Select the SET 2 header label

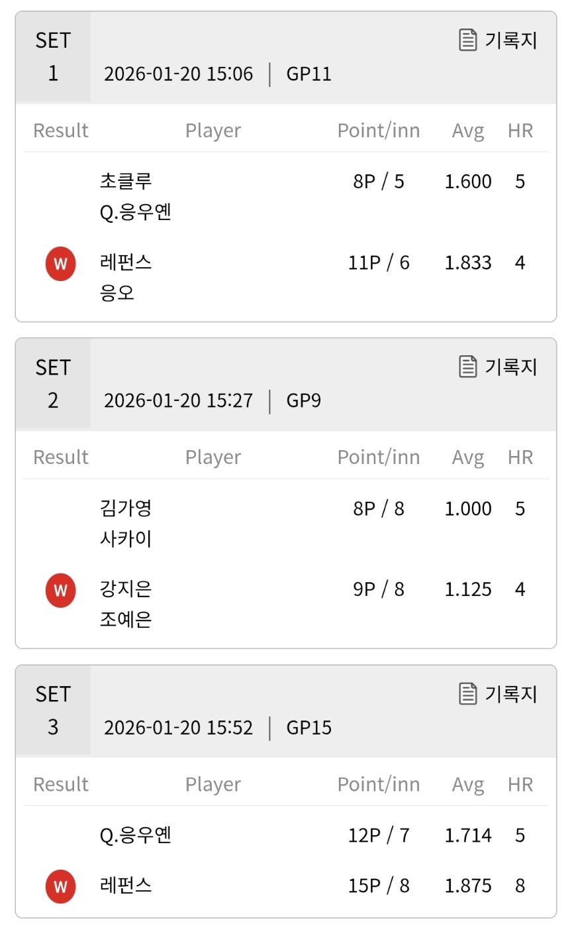click(x=53, y=383)
